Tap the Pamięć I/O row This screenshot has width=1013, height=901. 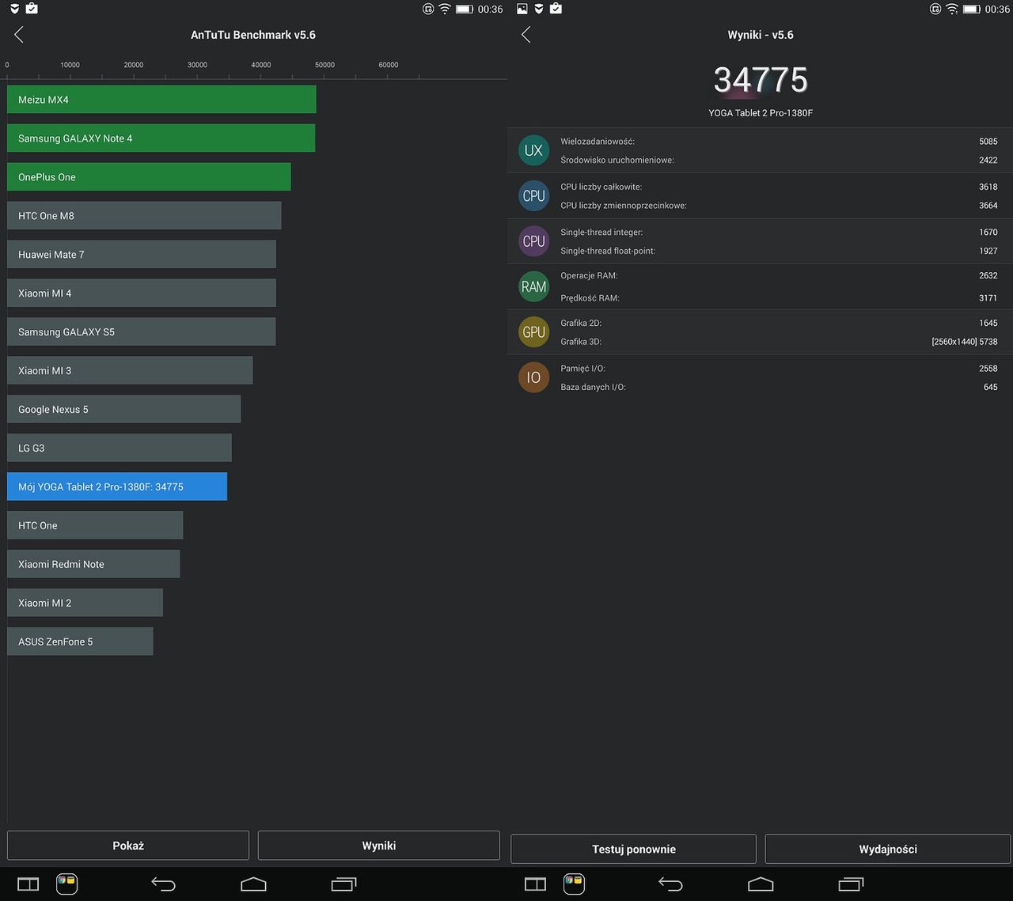778,369
